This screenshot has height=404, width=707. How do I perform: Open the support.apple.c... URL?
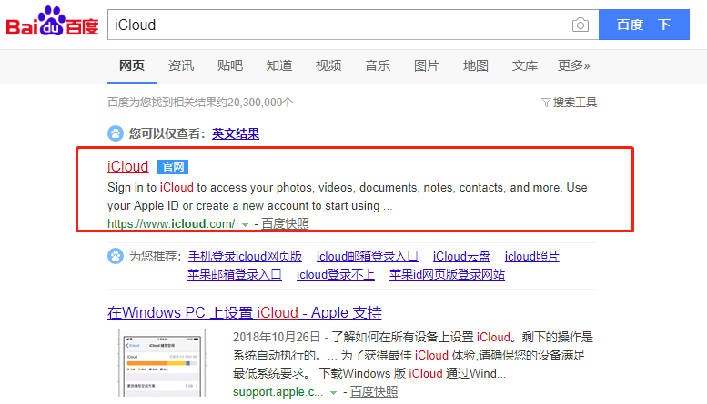(x=278, y=392)
